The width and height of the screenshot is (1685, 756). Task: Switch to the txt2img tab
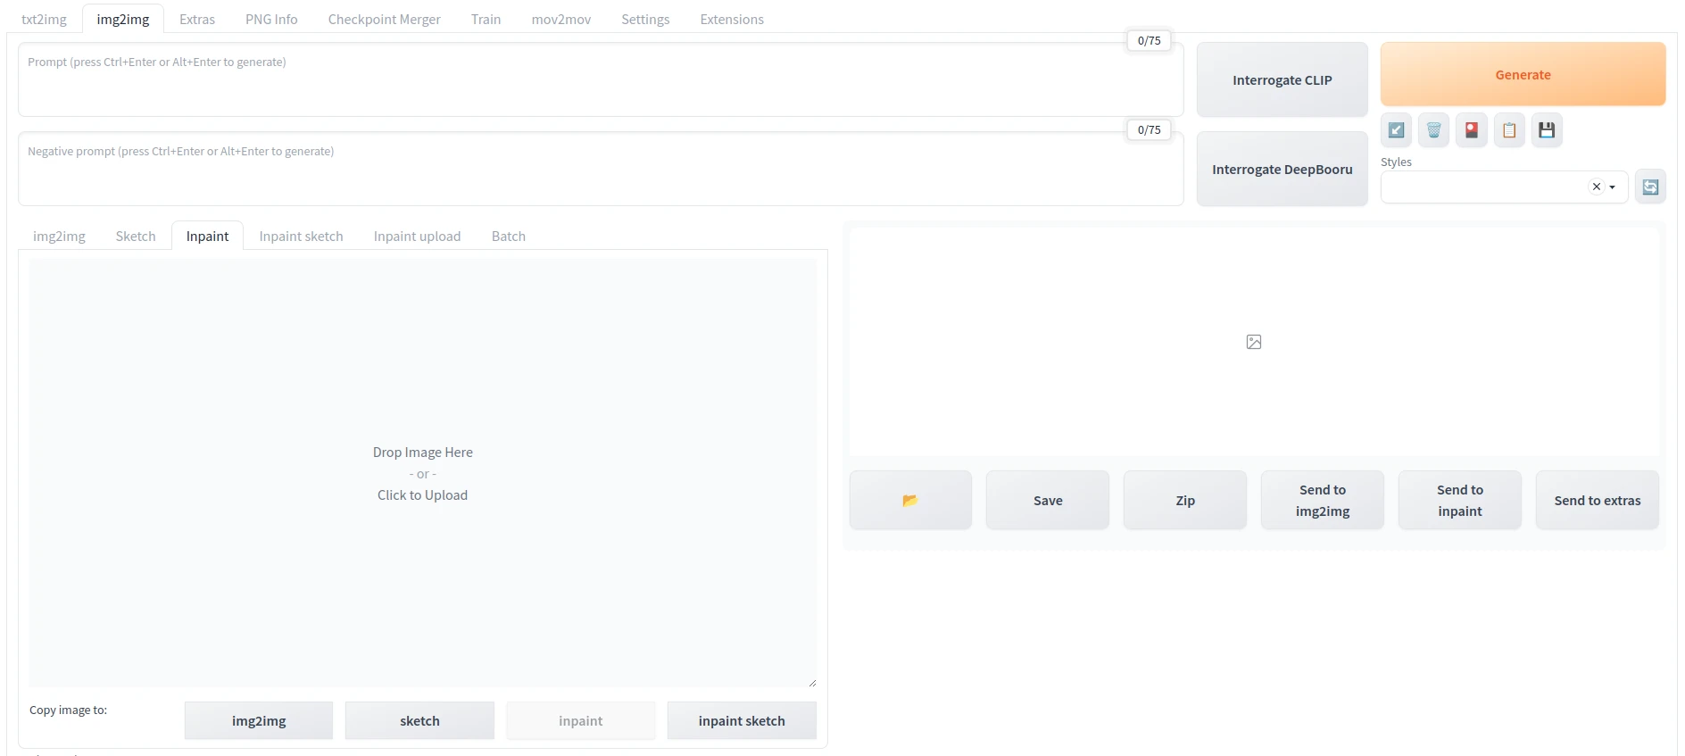click(x=44, y=19)
